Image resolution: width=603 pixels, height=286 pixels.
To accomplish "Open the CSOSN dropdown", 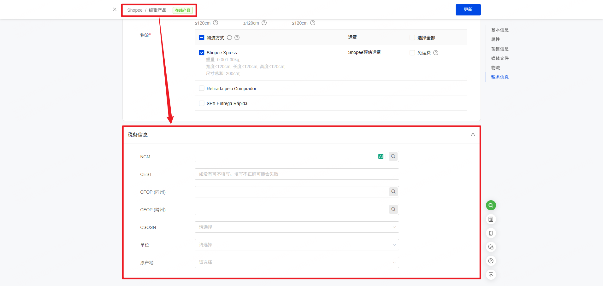I will [297, 227].
